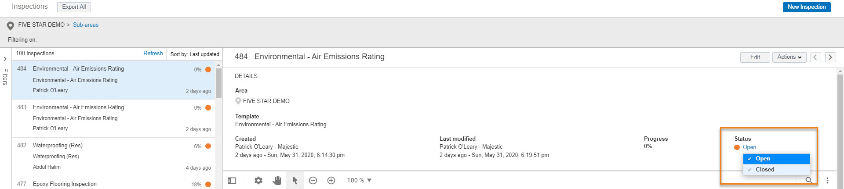This screenshot has width=844, height=189.
Task: Open the Actions dropdown
Action: [789, 57]
